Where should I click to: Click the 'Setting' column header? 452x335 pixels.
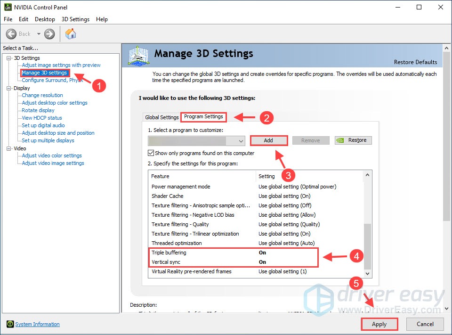click(x=310, y=176)
